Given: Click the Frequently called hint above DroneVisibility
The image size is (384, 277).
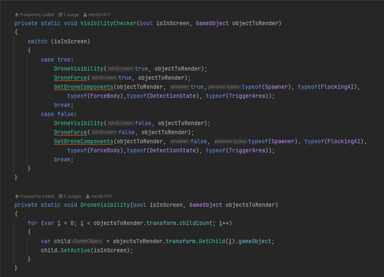Looking at the screenshot, I should tap(37, 196).
